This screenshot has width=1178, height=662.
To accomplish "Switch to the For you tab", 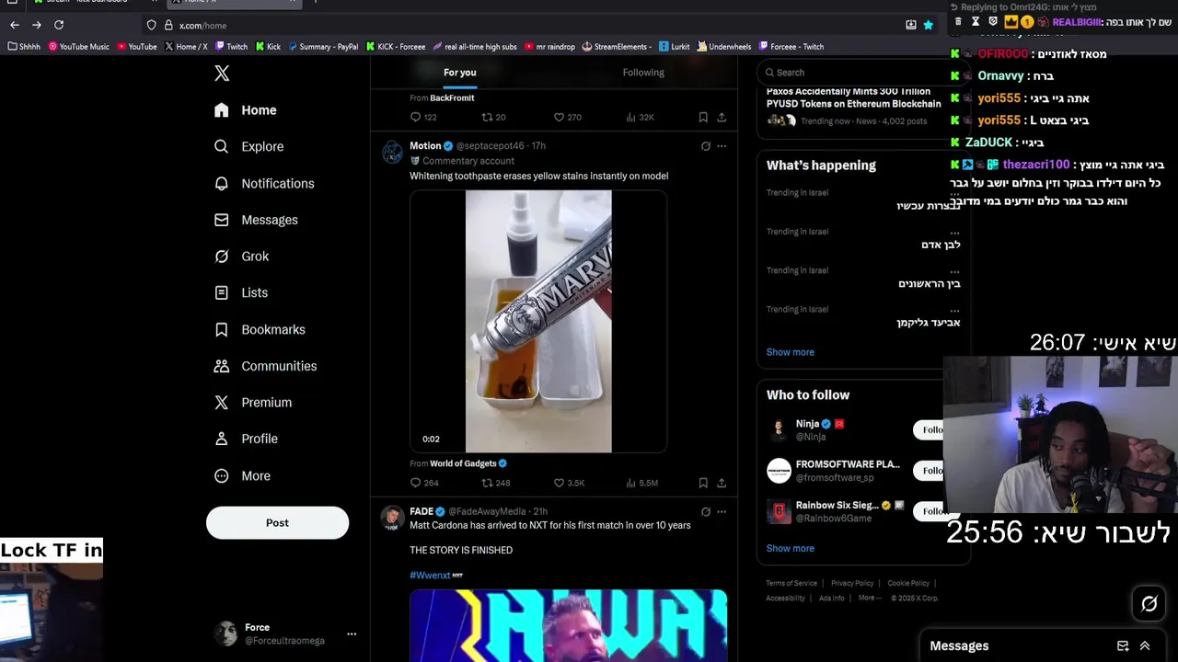I will 460,73.
